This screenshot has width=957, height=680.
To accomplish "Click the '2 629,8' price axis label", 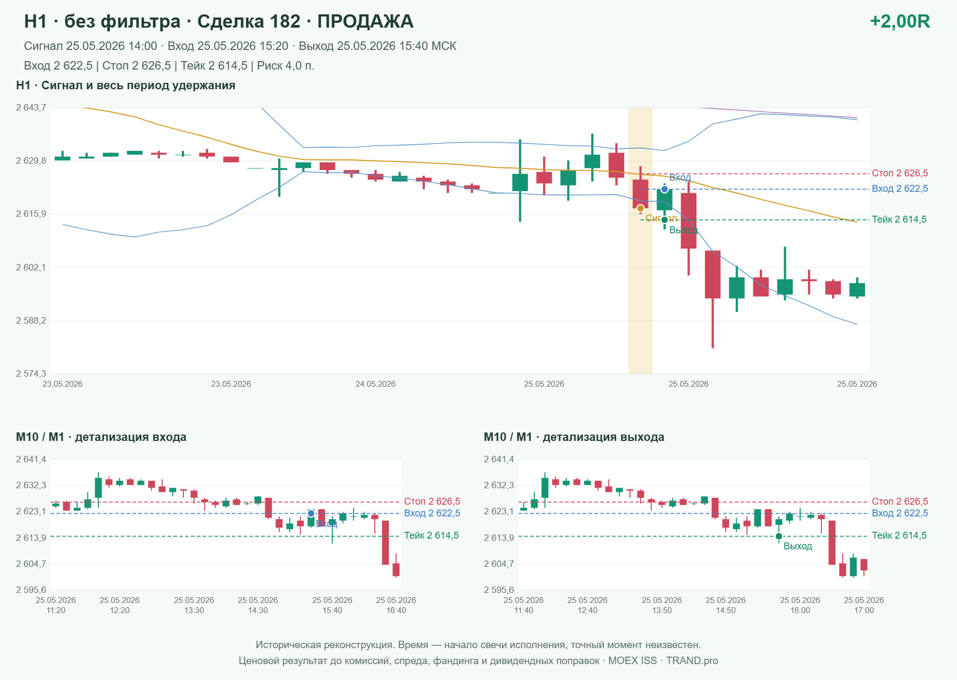I will (x=31, y=161).
